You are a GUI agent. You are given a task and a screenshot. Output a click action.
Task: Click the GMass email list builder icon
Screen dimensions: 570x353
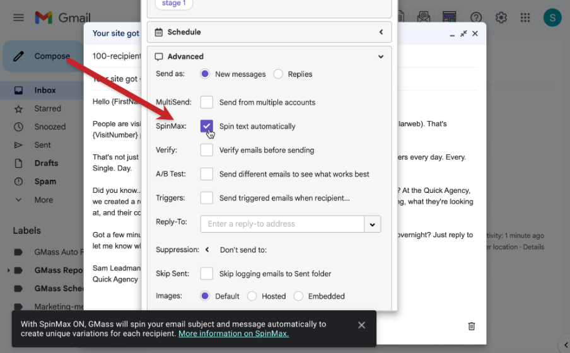424,17
